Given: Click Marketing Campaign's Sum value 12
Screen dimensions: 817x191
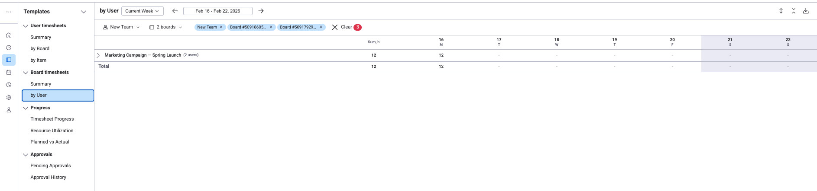Looking at the screenshot, I should pos(374,55).
